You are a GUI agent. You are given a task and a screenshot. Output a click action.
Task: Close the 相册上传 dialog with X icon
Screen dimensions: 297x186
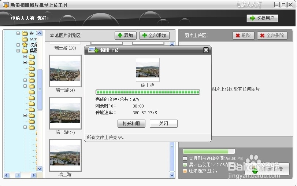206,50
